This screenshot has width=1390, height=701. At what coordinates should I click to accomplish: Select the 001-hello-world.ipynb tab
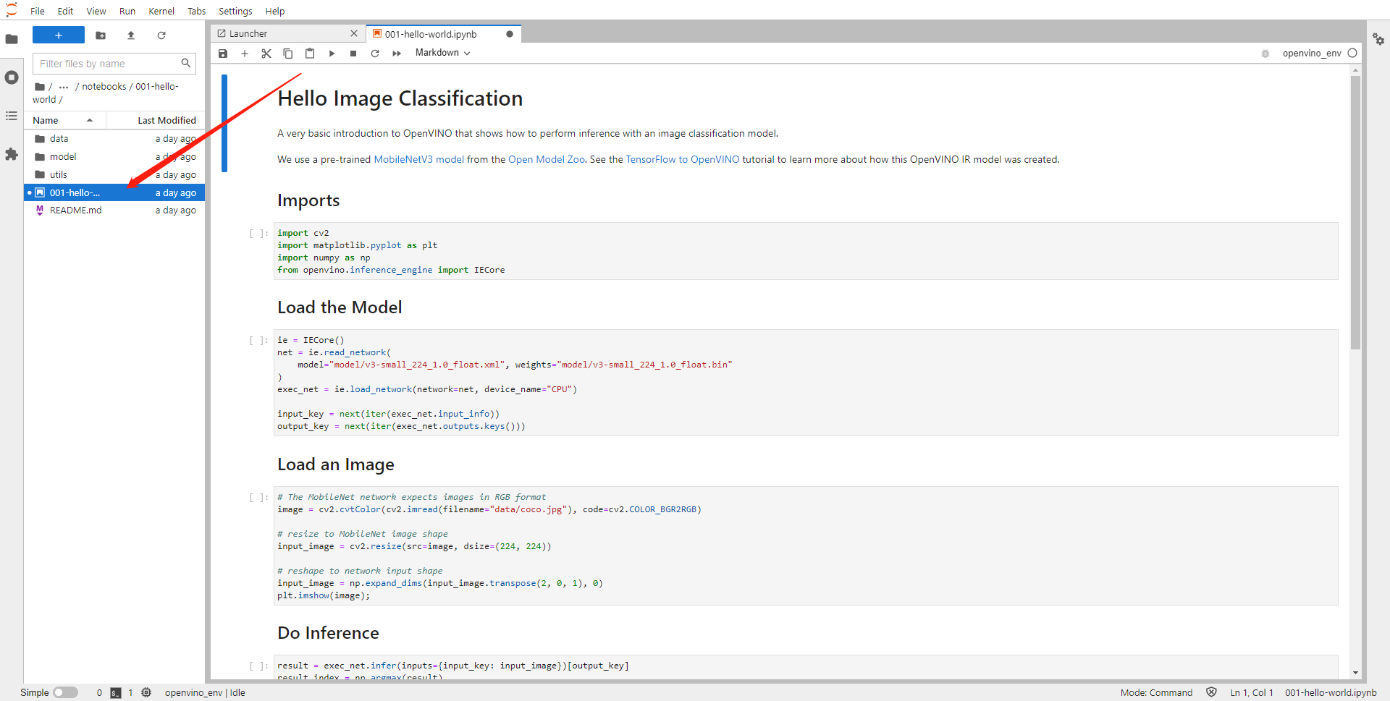click(444, 34)
